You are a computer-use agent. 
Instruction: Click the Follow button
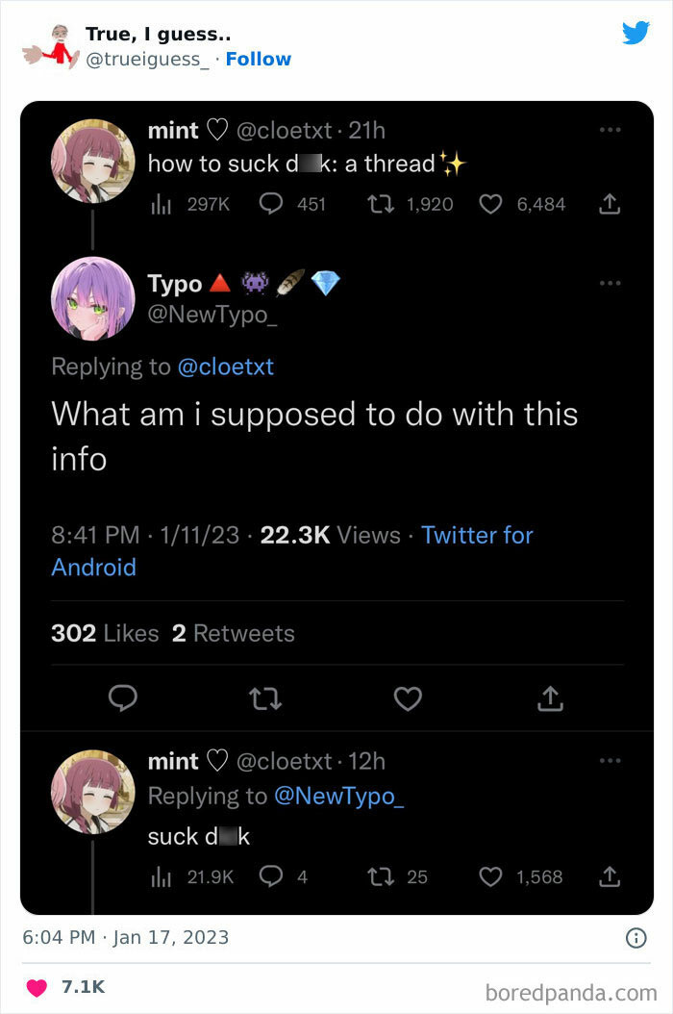pos(258,59)
